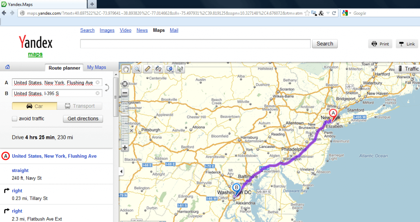This screenshot has height=222, width=420.
Task: Select the what's here pointer tool
Action: click(180, 69)
